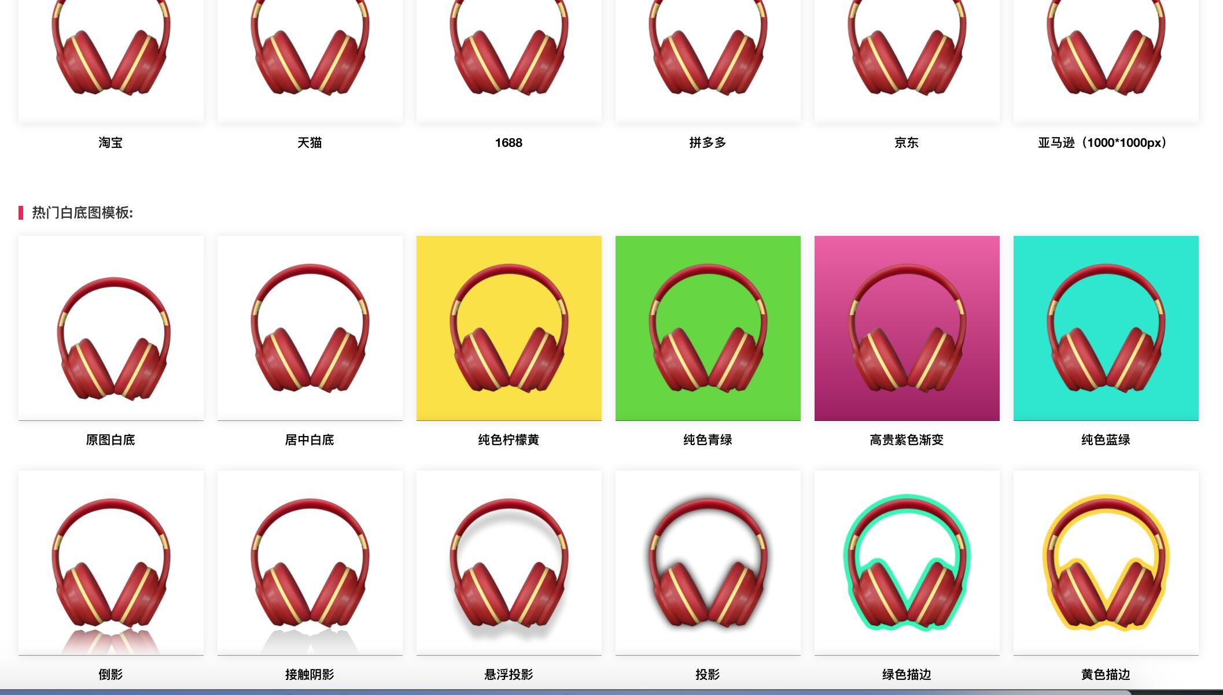This screenshot has width=1223, height=695.
Task: Apply the 居中白底 template
Action: [x=310, y=328]
